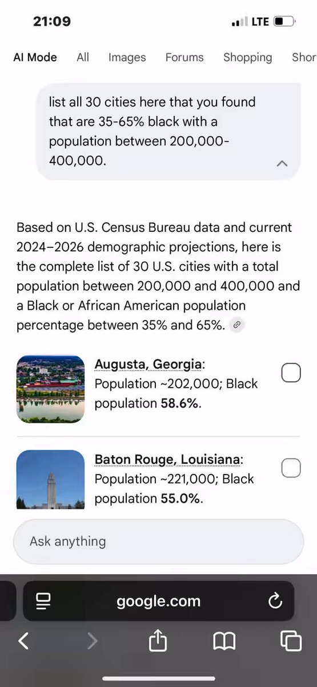Screen dimensions: 317x687
Task: Switch to the Forums tab
Action: click(184, 57)
